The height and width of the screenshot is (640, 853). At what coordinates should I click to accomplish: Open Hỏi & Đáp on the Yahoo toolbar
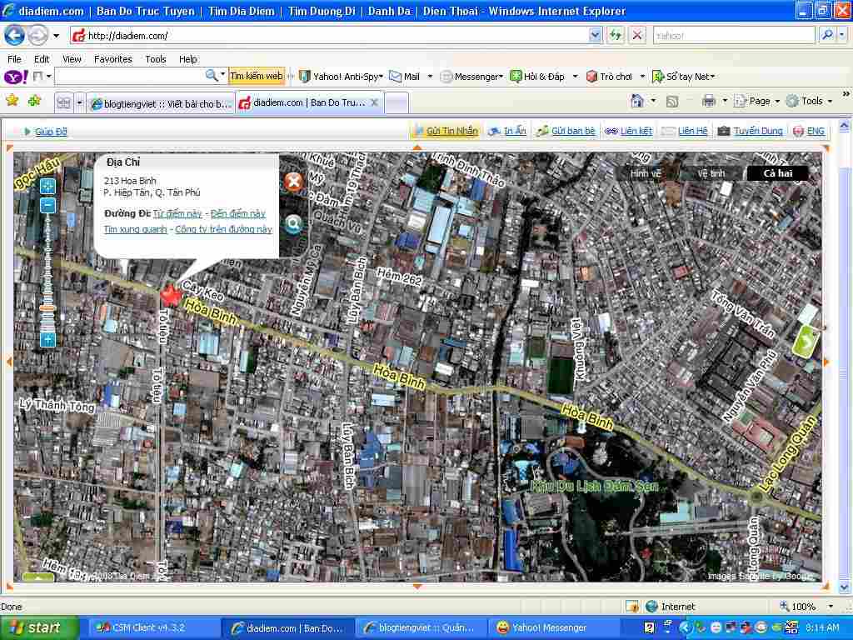(537, 77)
